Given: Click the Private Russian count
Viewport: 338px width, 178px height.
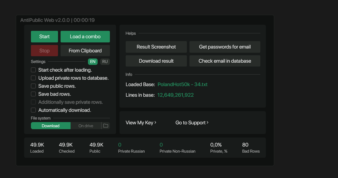Looking at the screenshot, I should click(120, 145).
